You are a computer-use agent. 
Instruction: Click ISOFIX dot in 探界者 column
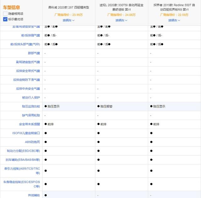click(151, 133)
